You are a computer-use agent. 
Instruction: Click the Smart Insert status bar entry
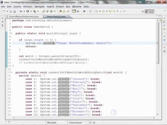click(75, 123)
